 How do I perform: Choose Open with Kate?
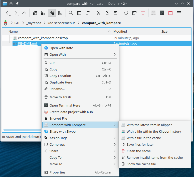click(x=80, y=48)
